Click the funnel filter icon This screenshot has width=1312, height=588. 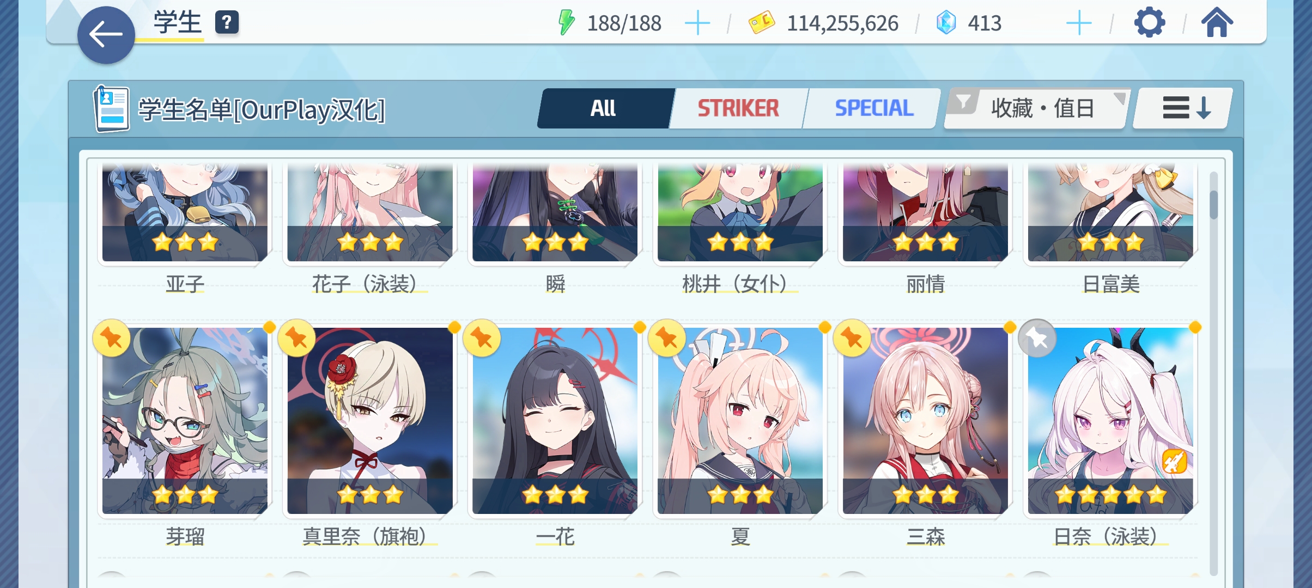click(x=963, y=102)
